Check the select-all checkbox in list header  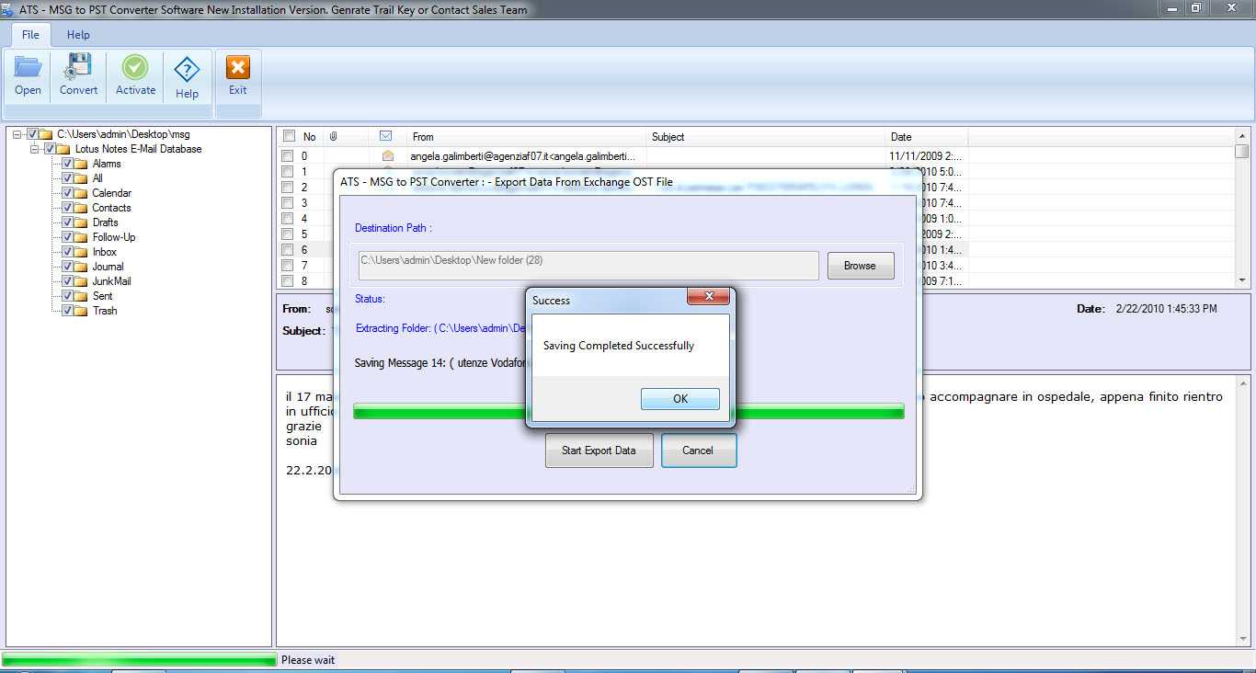click(289, 136)
